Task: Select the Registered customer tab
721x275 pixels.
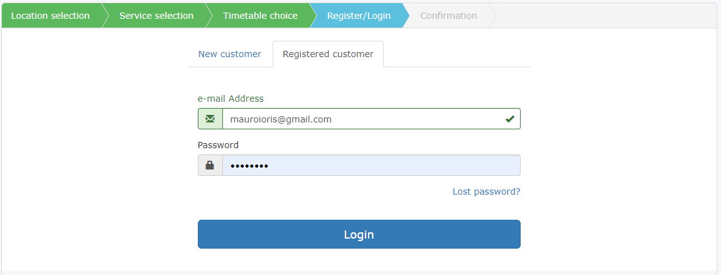Action: point(328,54)
